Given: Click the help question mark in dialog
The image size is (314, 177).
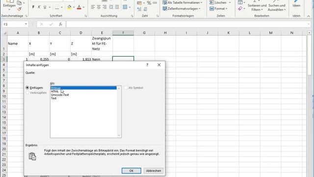Looking at the screenshot, I should [x=147, y=65].
